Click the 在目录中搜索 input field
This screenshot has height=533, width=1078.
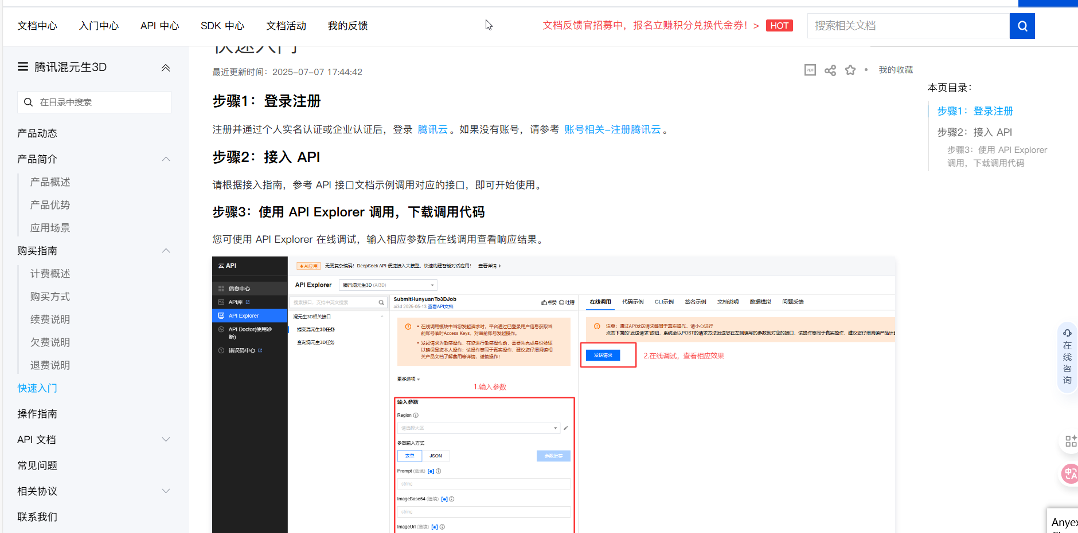(94, 102)
